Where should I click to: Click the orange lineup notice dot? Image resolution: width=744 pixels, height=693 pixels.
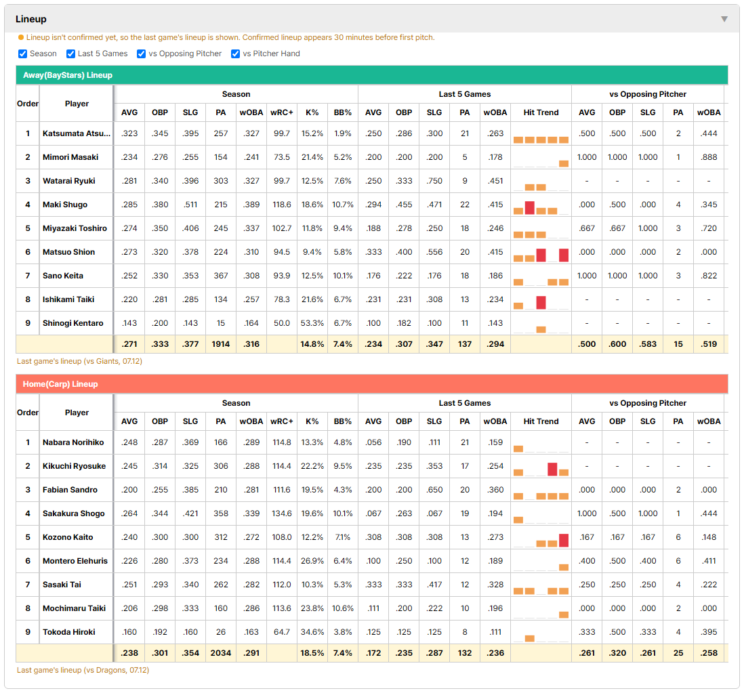pyautogui.click(x=21, y=37)
